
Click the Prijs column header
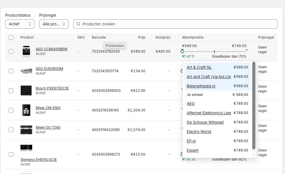click(x=142, y=37)
